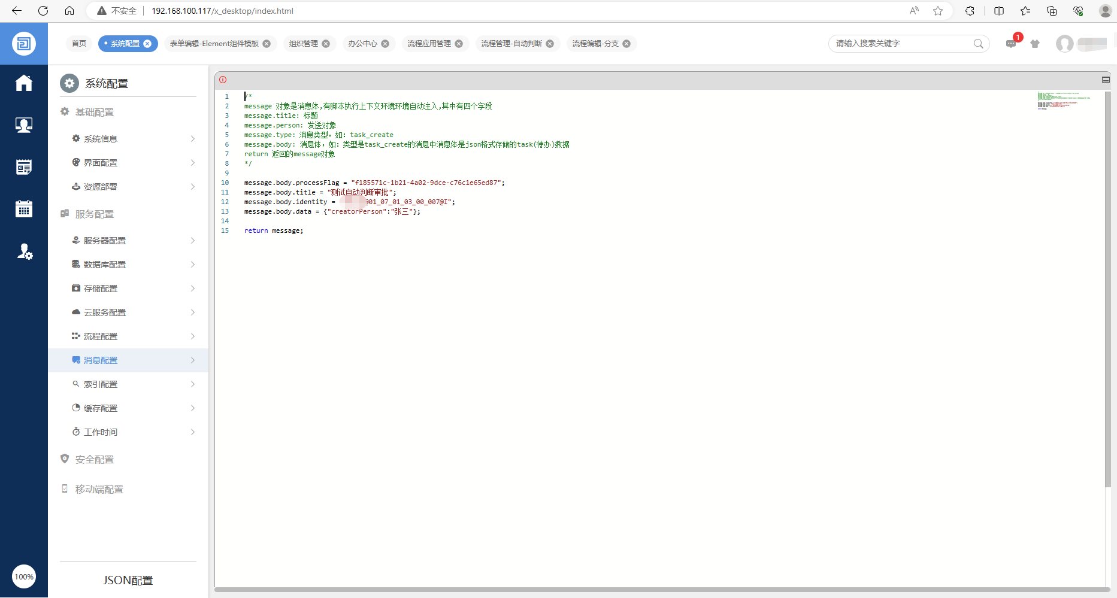Click the red info icon above editor
This screenshot has height=598, width=1117.
point(223,80)
